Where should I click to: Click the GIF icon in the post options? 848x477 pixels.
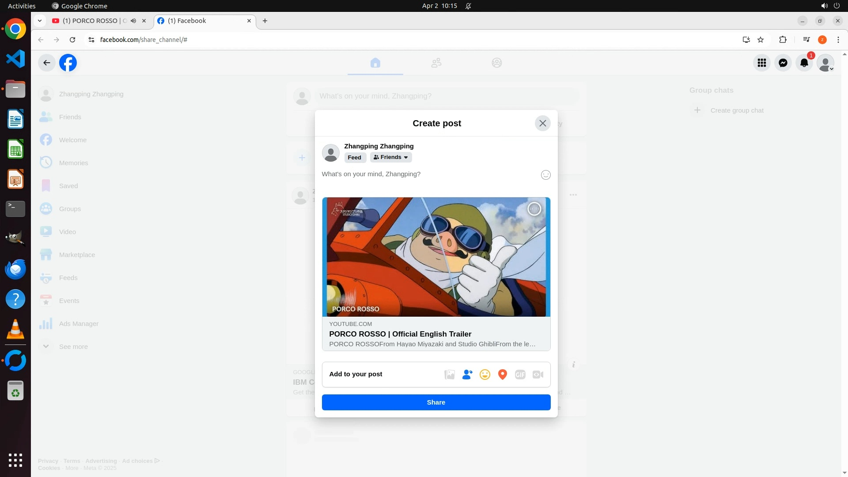(520, 375)
